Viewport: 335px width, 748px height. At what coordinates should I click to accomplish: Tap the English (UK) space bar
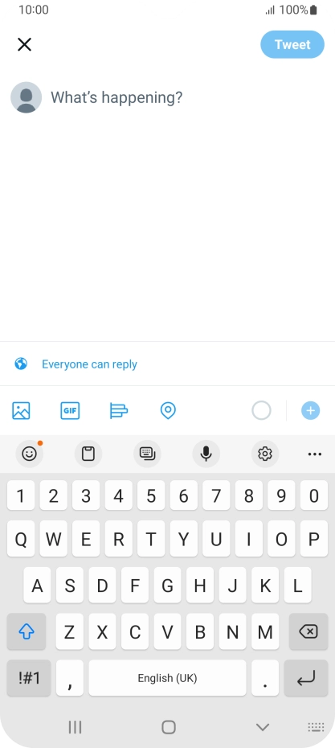[x=167, y=678]
